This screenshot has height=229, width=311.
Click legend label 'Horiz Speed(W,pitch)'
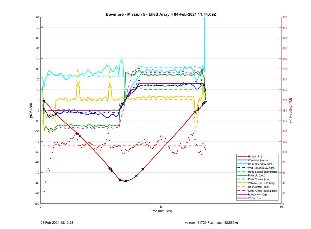[x=261, y=164]
